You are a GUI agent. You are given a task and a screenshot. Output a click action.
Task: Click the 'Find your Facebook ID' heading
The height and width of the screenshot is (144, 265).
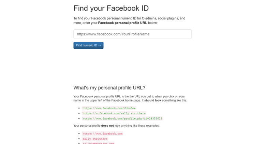click(x=111, y=8)
